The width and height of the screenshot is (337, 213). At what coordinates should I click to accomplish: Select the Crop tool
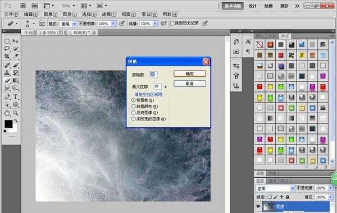coord(7,57)
